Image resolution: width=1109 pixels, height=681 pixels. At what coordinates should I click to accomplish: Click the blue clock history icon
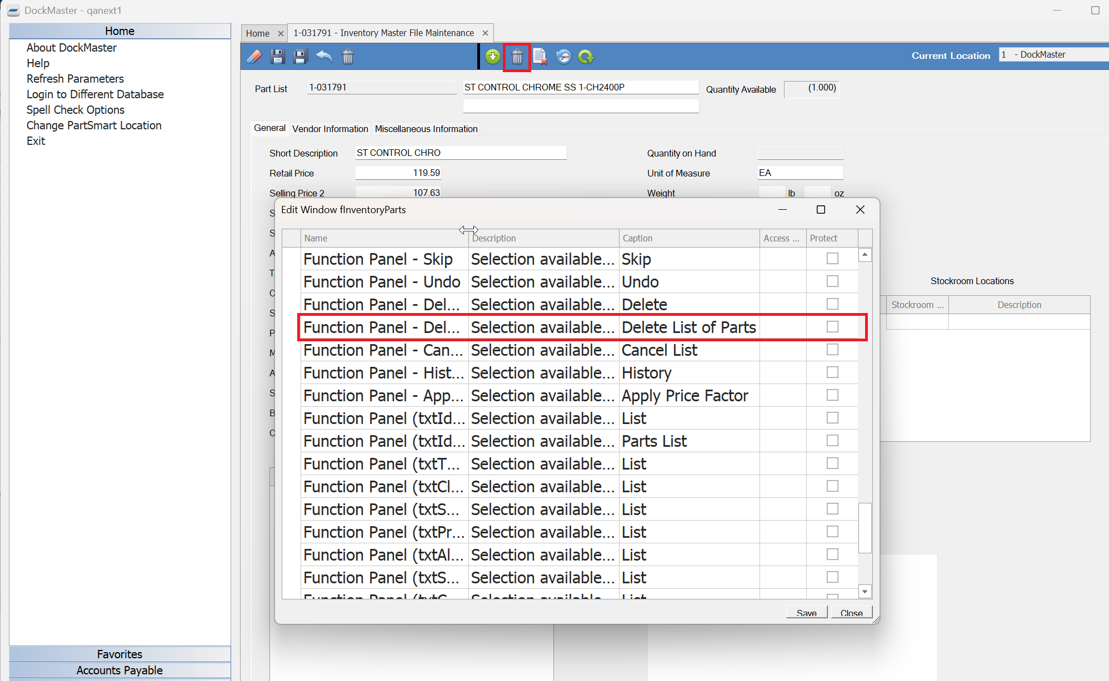(x=563, y=57)
